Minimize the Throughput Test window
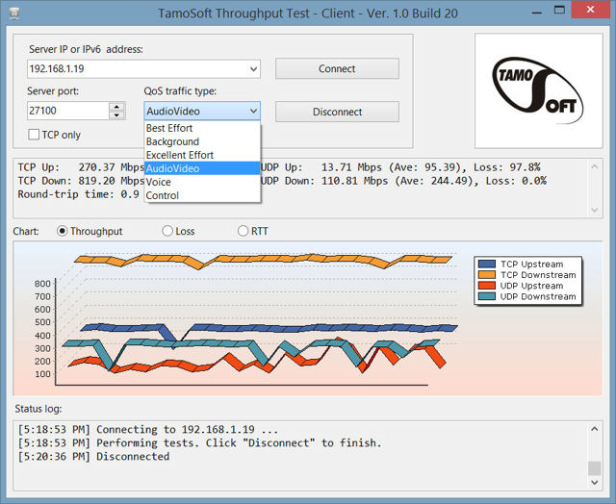The height and width of the screenshot is (504, 616). [x=537, y=11]
